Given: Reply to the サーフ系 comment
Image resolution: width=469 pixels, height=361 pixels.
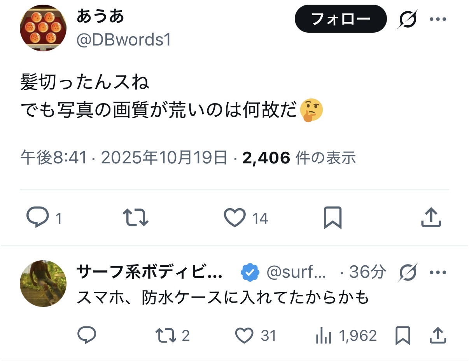Looking at the screenshot, I should point(87,335).
